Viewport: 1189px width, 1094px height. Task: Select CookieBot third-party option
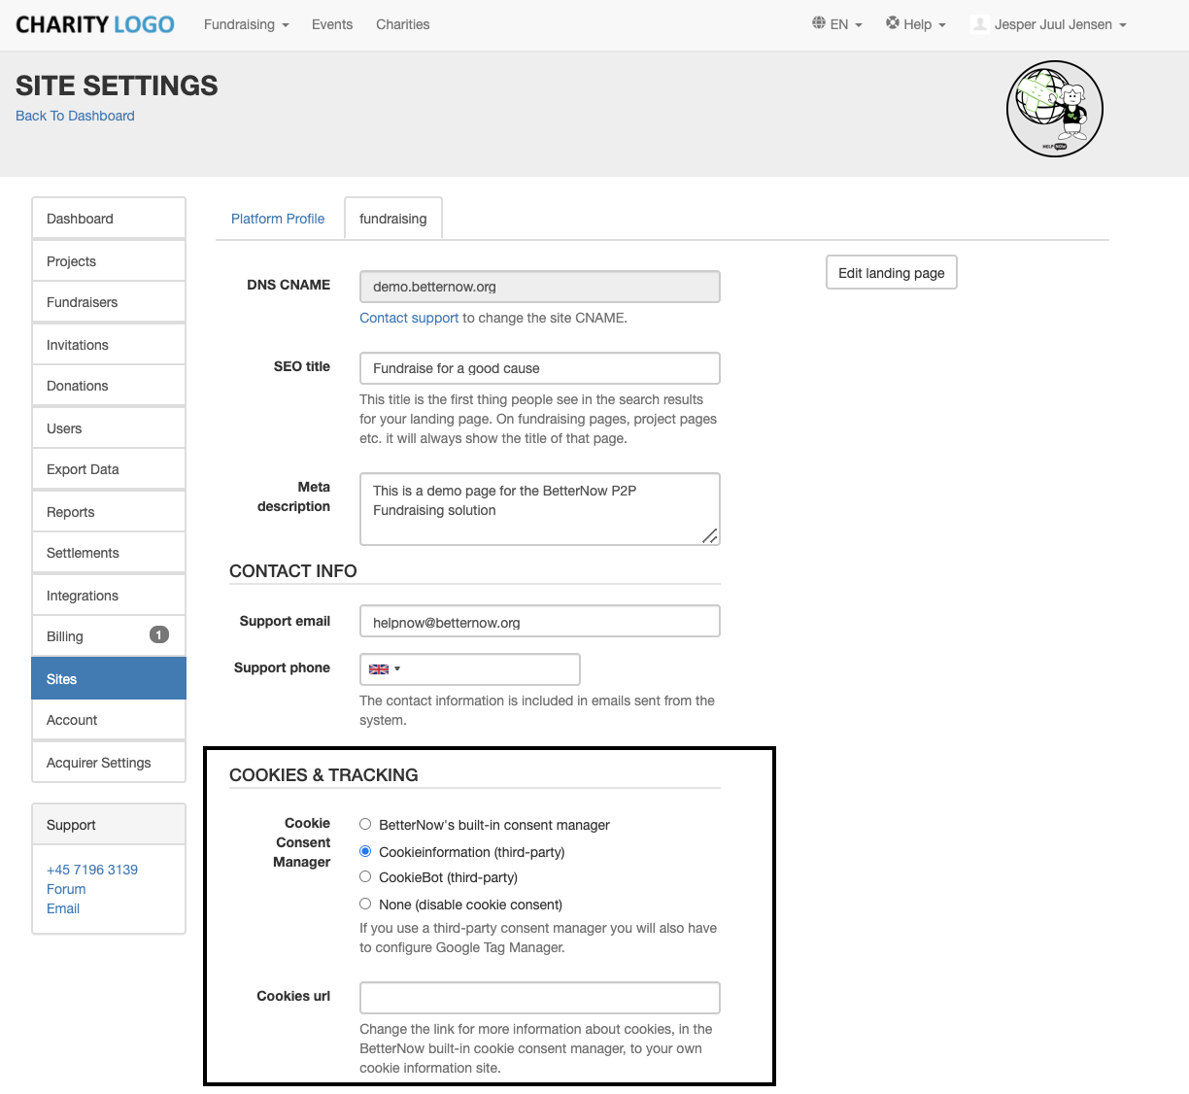tap(365, 876)
